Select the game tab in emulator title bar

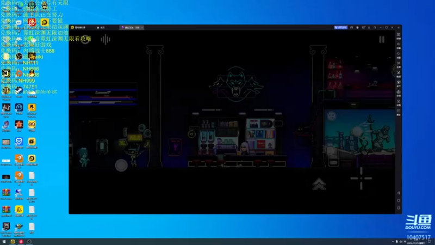coord(130,28)
